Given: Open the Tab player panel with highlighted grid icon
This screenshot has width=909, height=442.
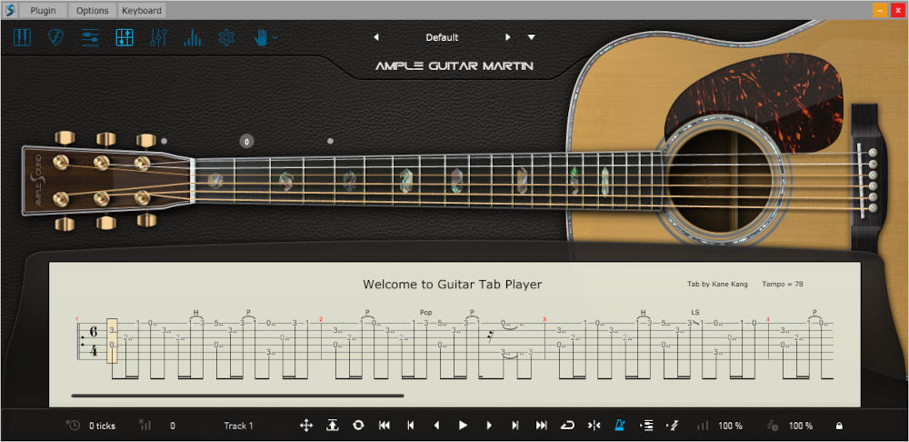Looking at the screenshot, I should [124, 37].
